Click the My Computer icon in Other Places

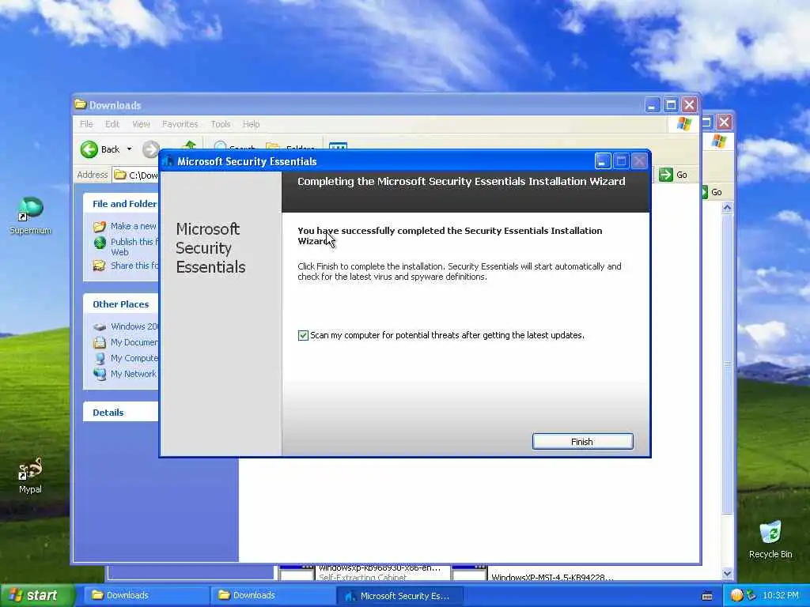tap(100, 358)
